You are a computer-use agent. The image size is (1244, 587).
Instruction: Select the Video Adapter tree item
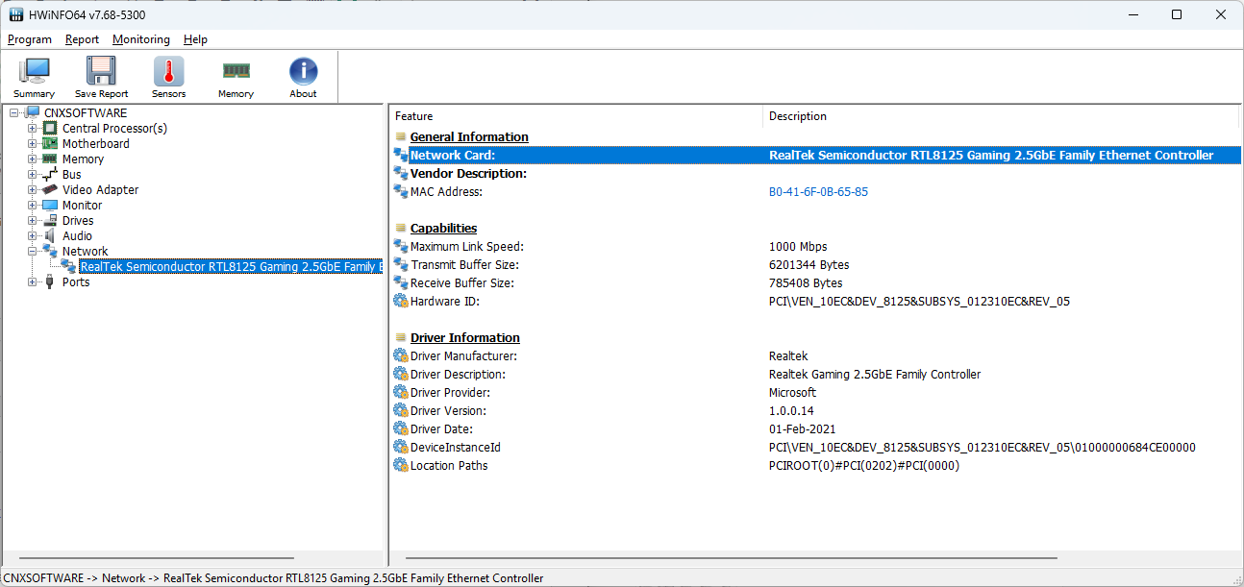pyautogui.click(x=100, y=190)
